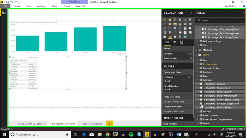Image resolution: width=247 pixels, height=138 pixels.
Task: Collapse the Visualizations pane
Action: click(x=191, y=13)
